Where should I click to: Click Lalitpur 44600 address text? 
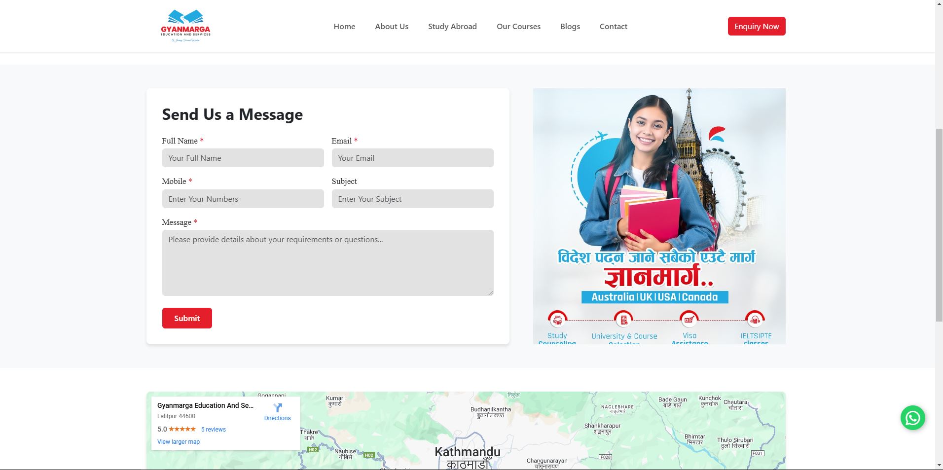point(176,416)
